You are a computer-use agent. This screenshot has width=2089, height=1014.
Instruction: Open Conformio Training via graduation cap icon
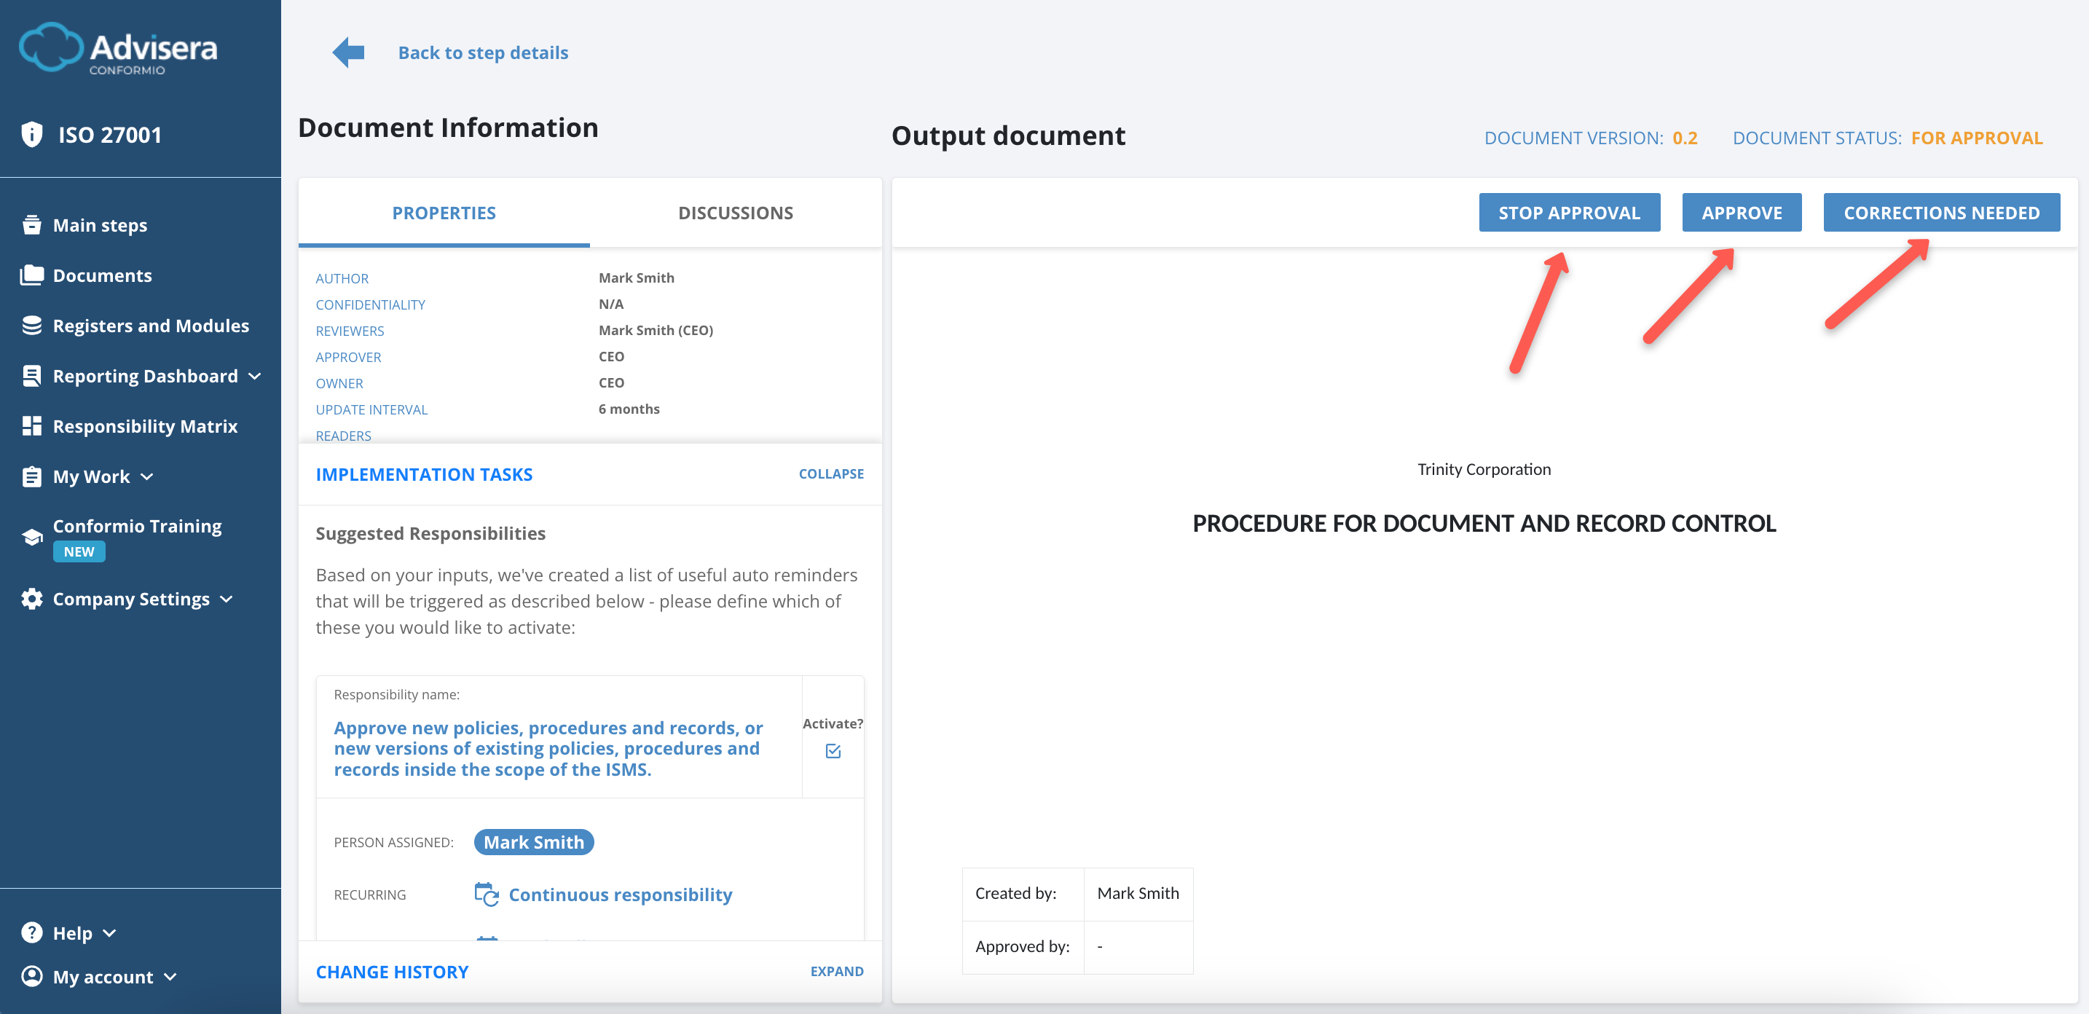click(31, 536)
